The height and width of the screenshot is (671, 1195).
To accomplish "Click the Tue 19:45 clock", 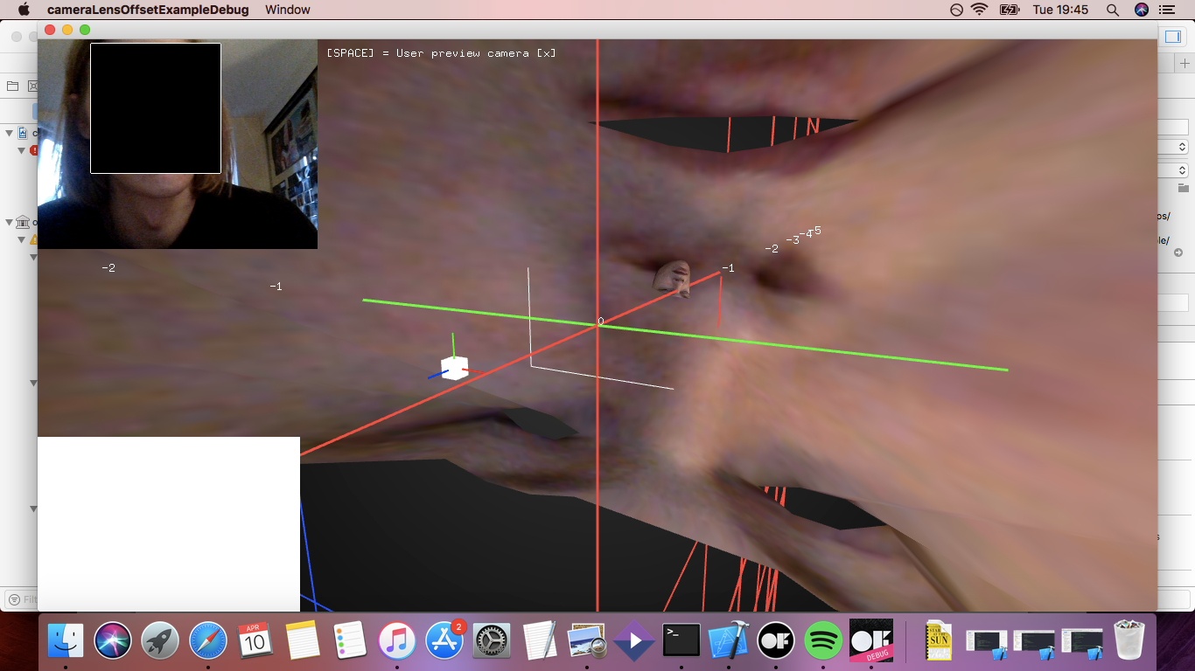I will [x=1060, y=10].
